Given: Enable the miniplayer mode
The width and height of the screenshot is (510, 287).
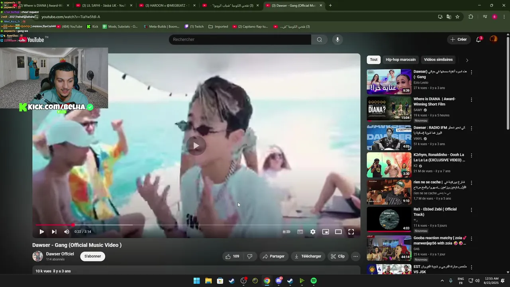Looking at the screenshot, I should [x=326, y=232].
